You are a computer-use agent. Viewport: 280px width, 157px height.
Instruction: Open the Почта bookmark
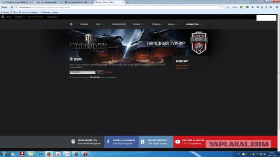click(x=14, y=12)
